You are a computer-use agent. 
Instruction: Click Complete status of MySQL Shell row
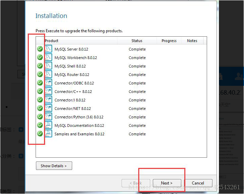(137, 66)
